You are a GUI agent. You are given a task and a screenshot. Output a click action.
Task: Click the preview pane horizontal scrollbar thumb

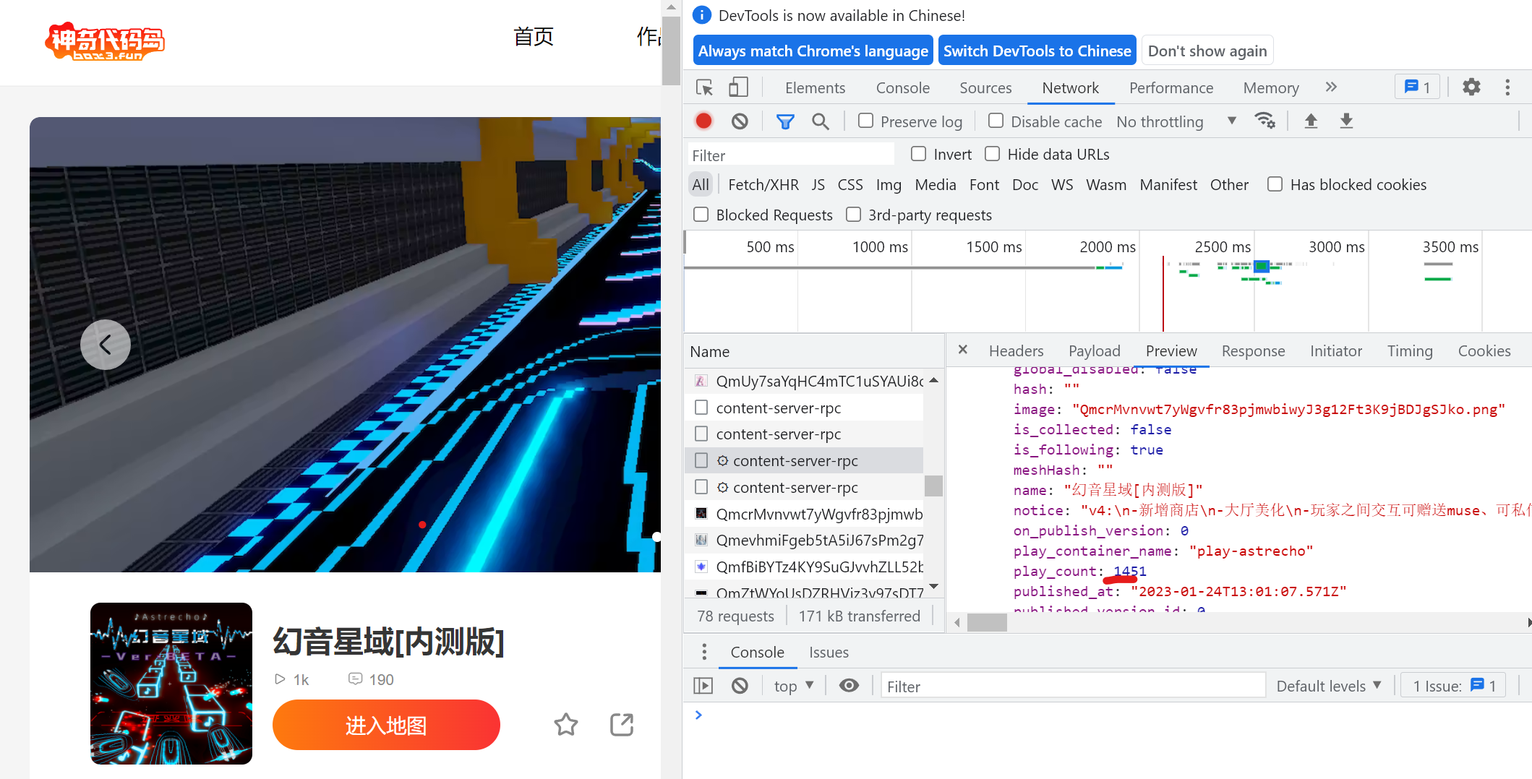click(x=987, y=622)
